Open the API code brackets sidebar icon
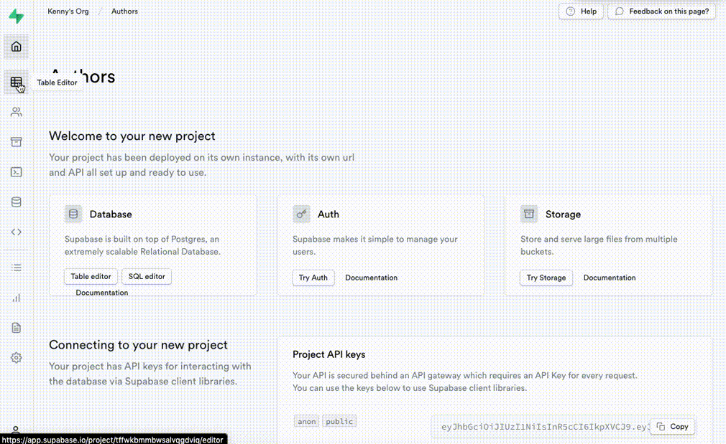Screen dimensions: 726x444 17,232
